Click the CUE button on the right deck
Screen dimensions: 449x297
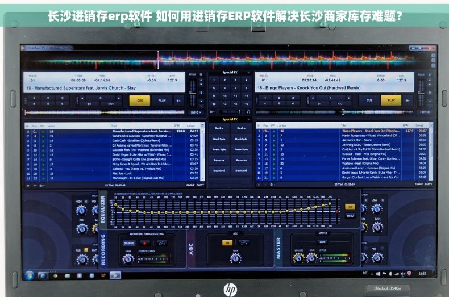click(x=369, y=101)
